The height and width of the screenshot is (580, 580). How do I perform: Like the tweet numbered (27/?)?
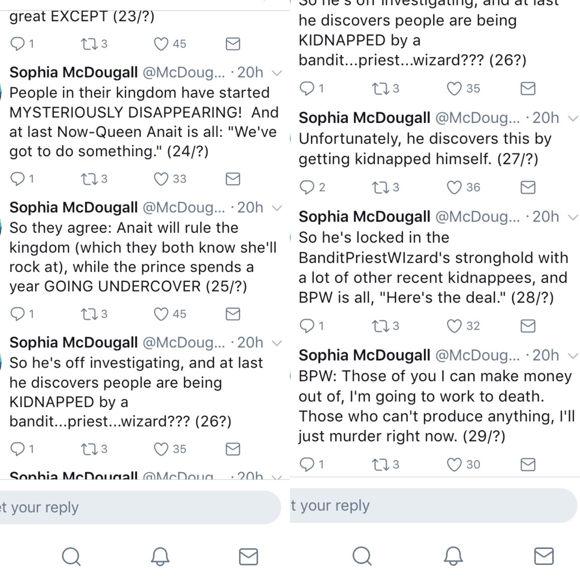[454, 187]
